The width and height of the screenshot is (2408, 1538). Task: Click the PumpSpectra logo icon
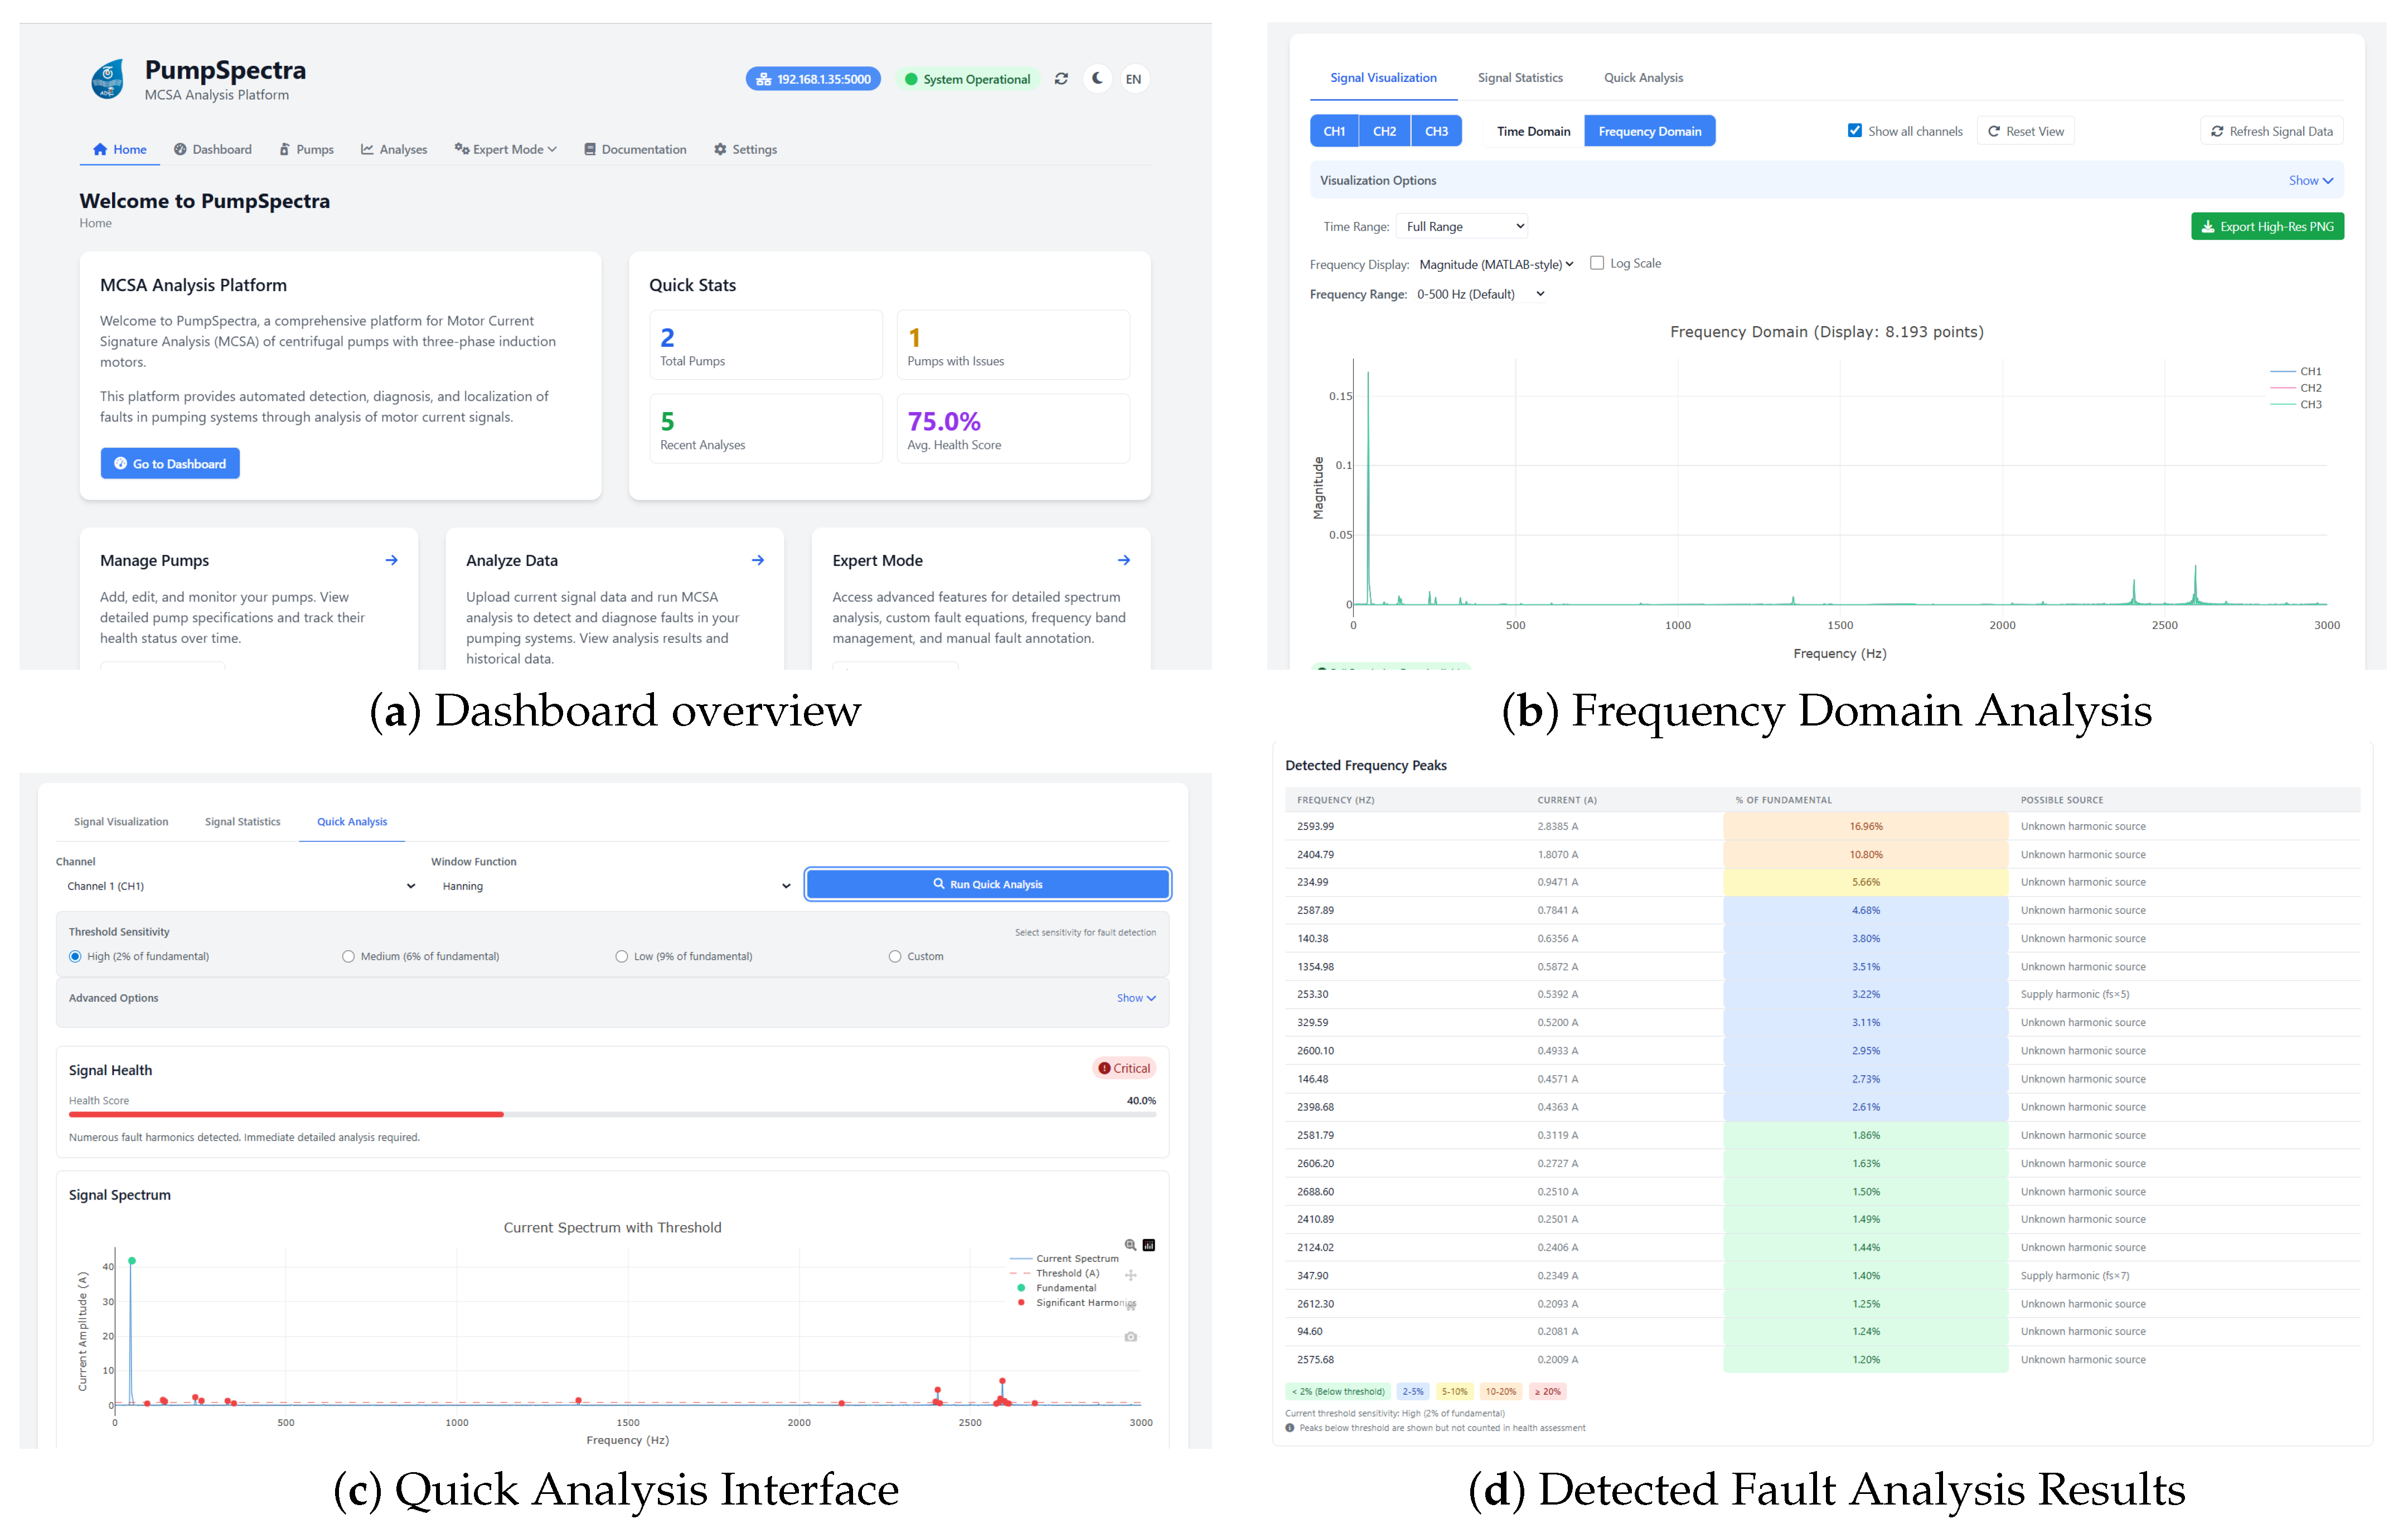[x=107, y=79]
